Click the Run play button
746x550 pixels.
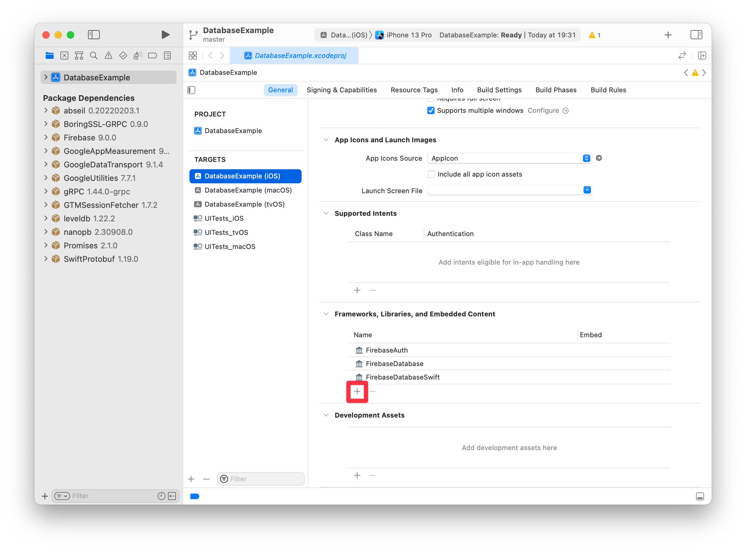point(166,35)
